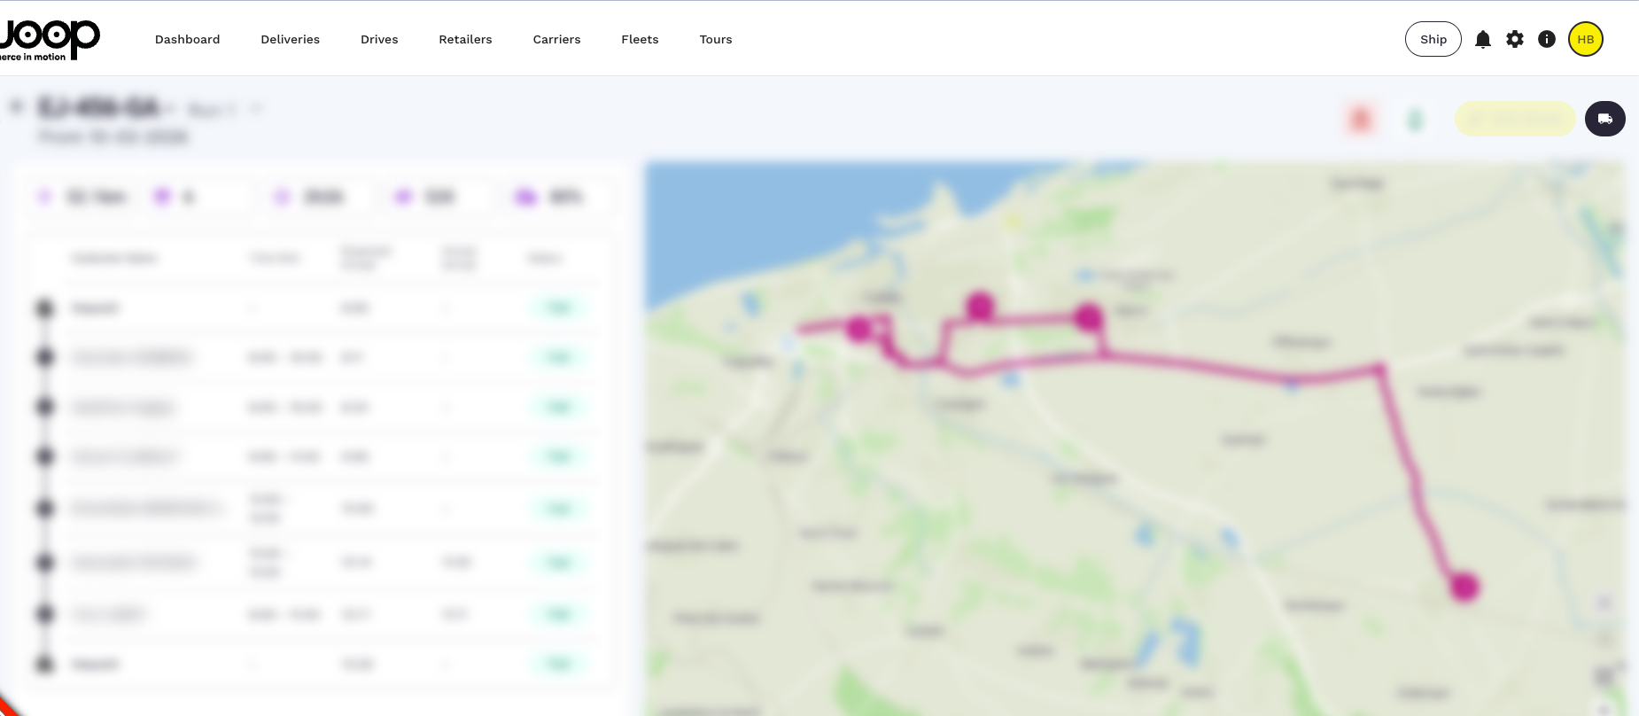Click the Joop logo
This screenshot has width=1639, height=716.
(49, 39)
